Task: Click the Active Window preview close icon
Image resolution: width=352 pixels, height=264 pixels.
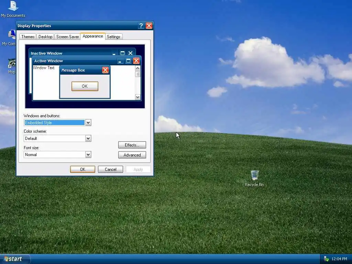Action: tap(136, 60)
